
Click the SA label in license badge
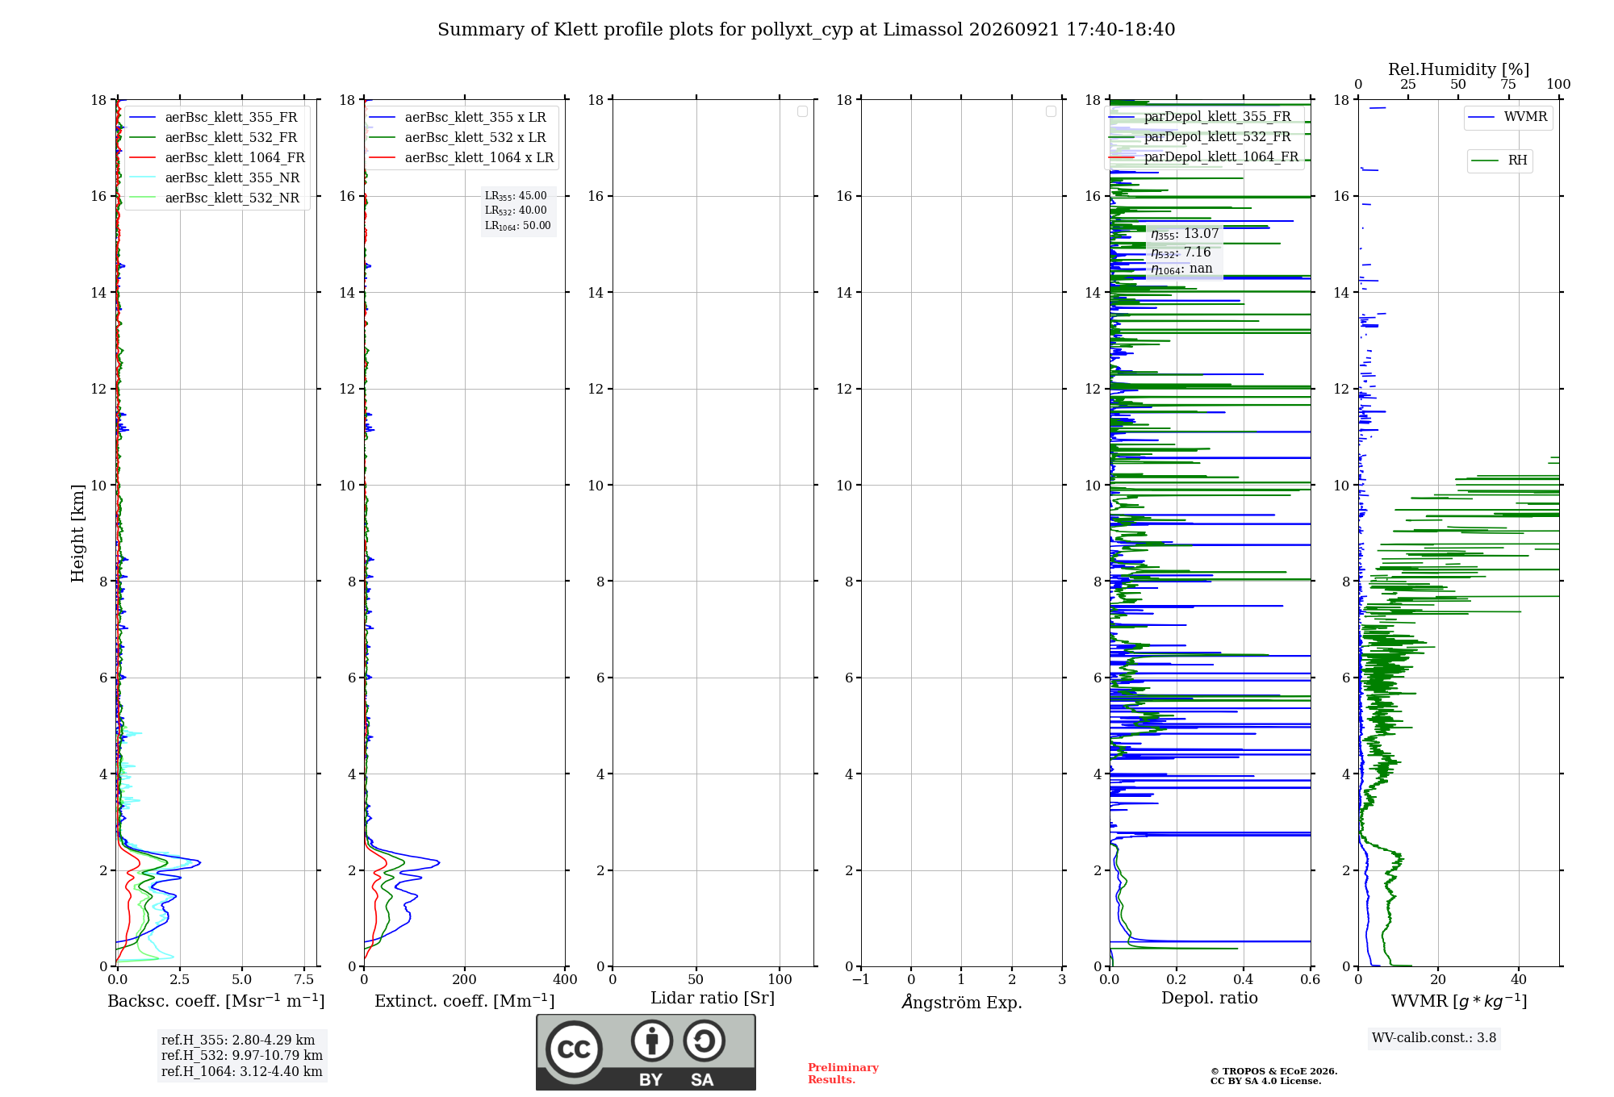[702, 1080]
